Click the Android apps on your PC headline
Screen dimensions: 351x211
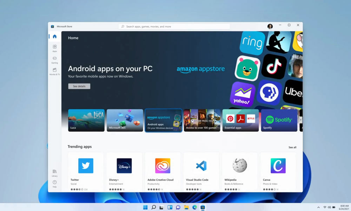pos(110,69)
